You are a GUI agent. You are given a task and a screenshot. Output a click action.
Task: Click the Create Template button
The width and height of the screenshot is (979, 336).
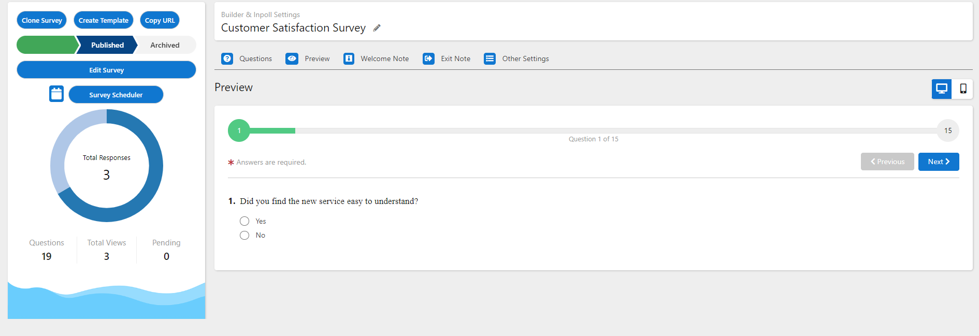pyautogui.click(x=104, y=20)
